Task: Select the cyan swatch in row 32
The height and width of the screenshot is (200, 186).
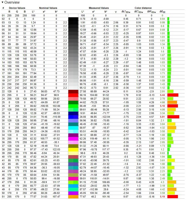Action: pyautogui.click(x=73, y=128)
